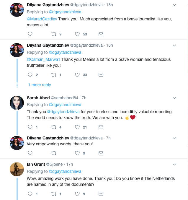188x200 pixels.
Task: Like the tweet with 53 likes
Action: [77, 34]
